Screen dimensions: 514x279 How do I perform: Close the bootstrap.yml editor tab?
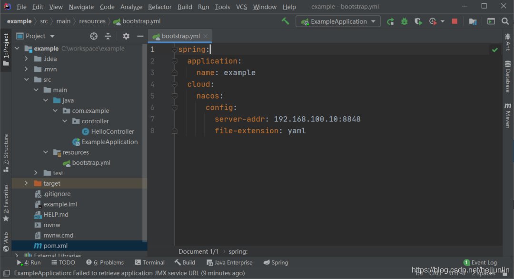pyautogui.click(x=206, y=36)
